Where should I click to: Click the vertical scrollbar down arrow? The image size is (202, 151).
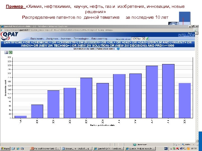pyautogui.click(x=197, y=141)
